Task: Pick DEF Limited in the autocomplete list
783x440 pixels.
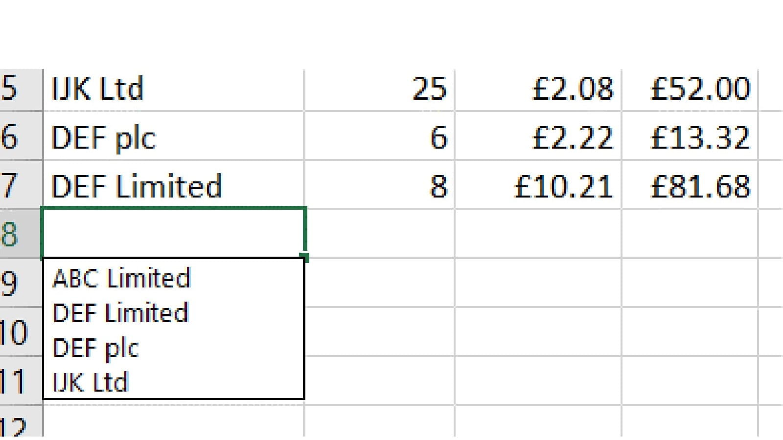Action: click(120, 313)
